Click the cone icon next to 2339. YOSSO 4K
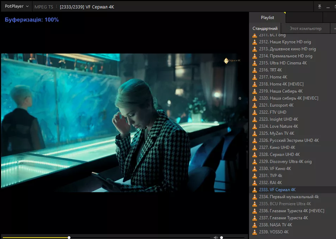This screenshot has height=239, width=336. tap(255, 232)
